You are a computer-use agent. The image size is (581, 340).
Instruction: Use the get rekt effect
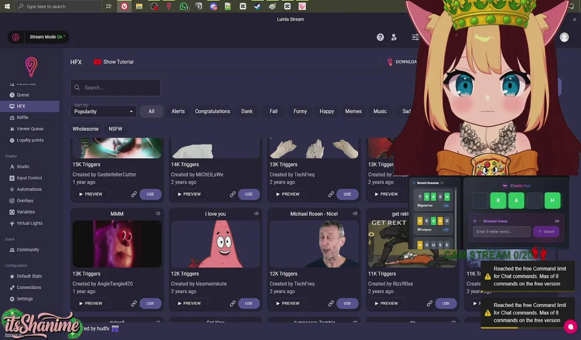coord(446,303)
